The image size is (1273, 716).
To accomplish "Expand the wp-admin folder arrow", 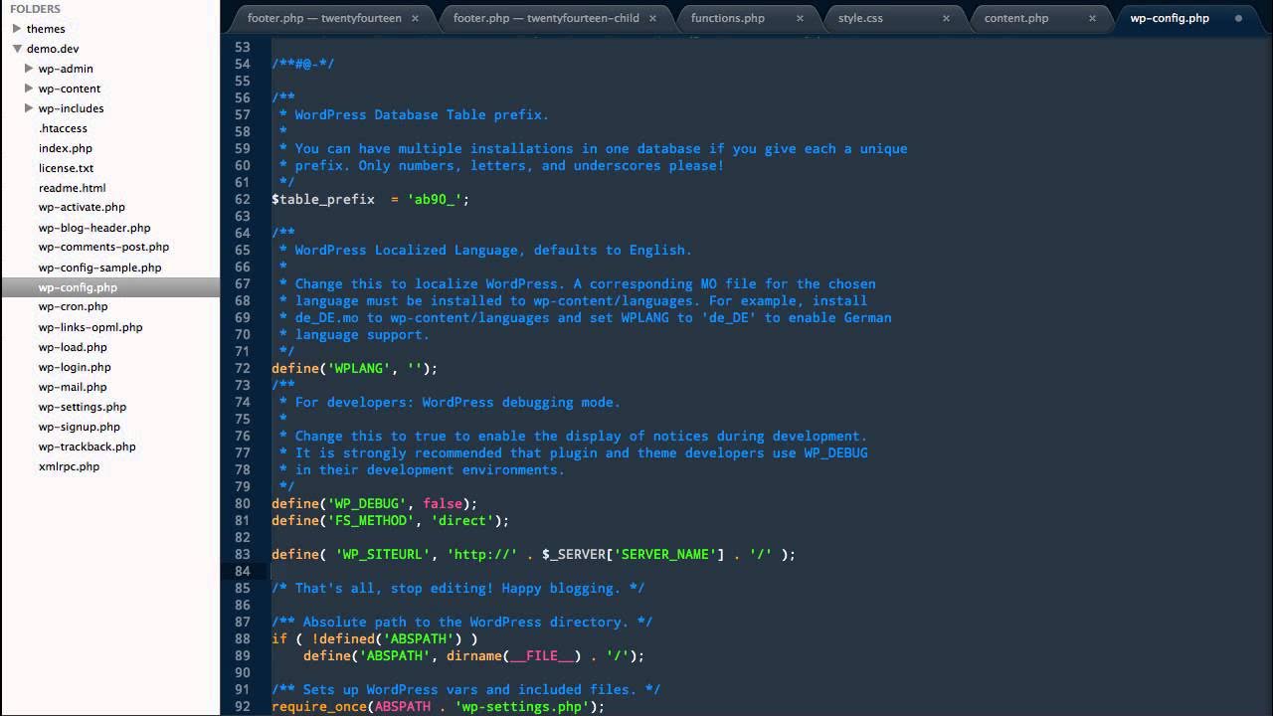I will tap(29, 69).
